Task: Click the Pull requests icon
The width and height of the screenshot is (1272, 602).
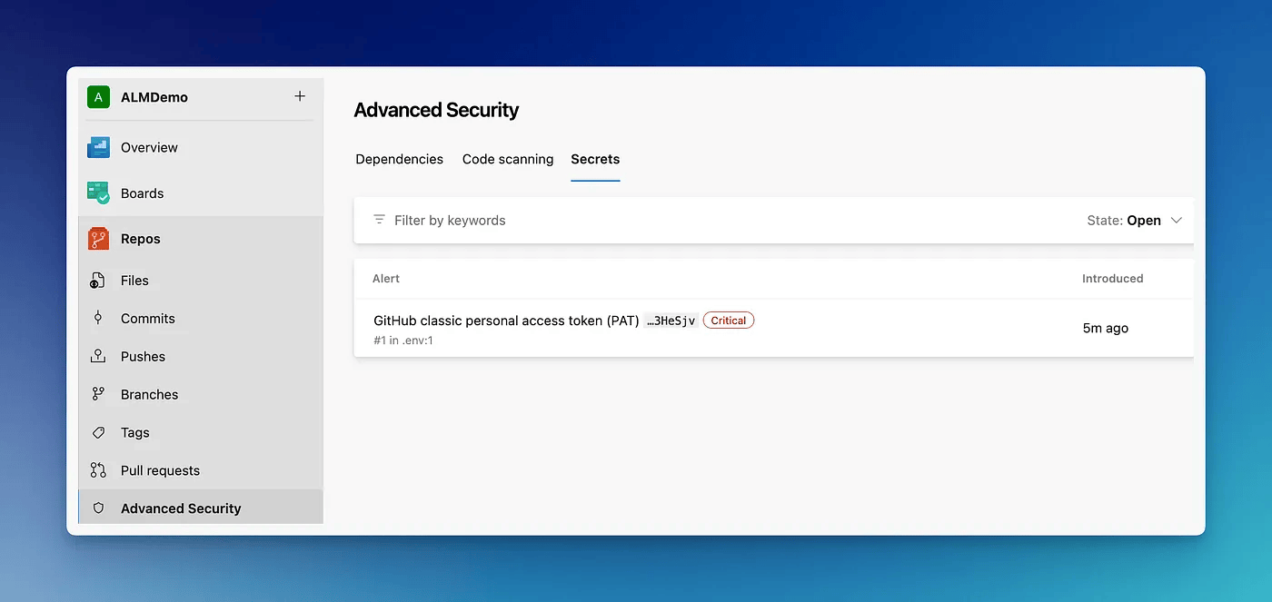Action: [98, 470]
